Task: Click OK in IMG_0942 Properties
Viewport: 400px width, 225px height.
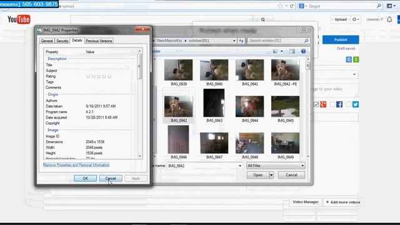Action: pyautogui.click(x=85, y=178)
